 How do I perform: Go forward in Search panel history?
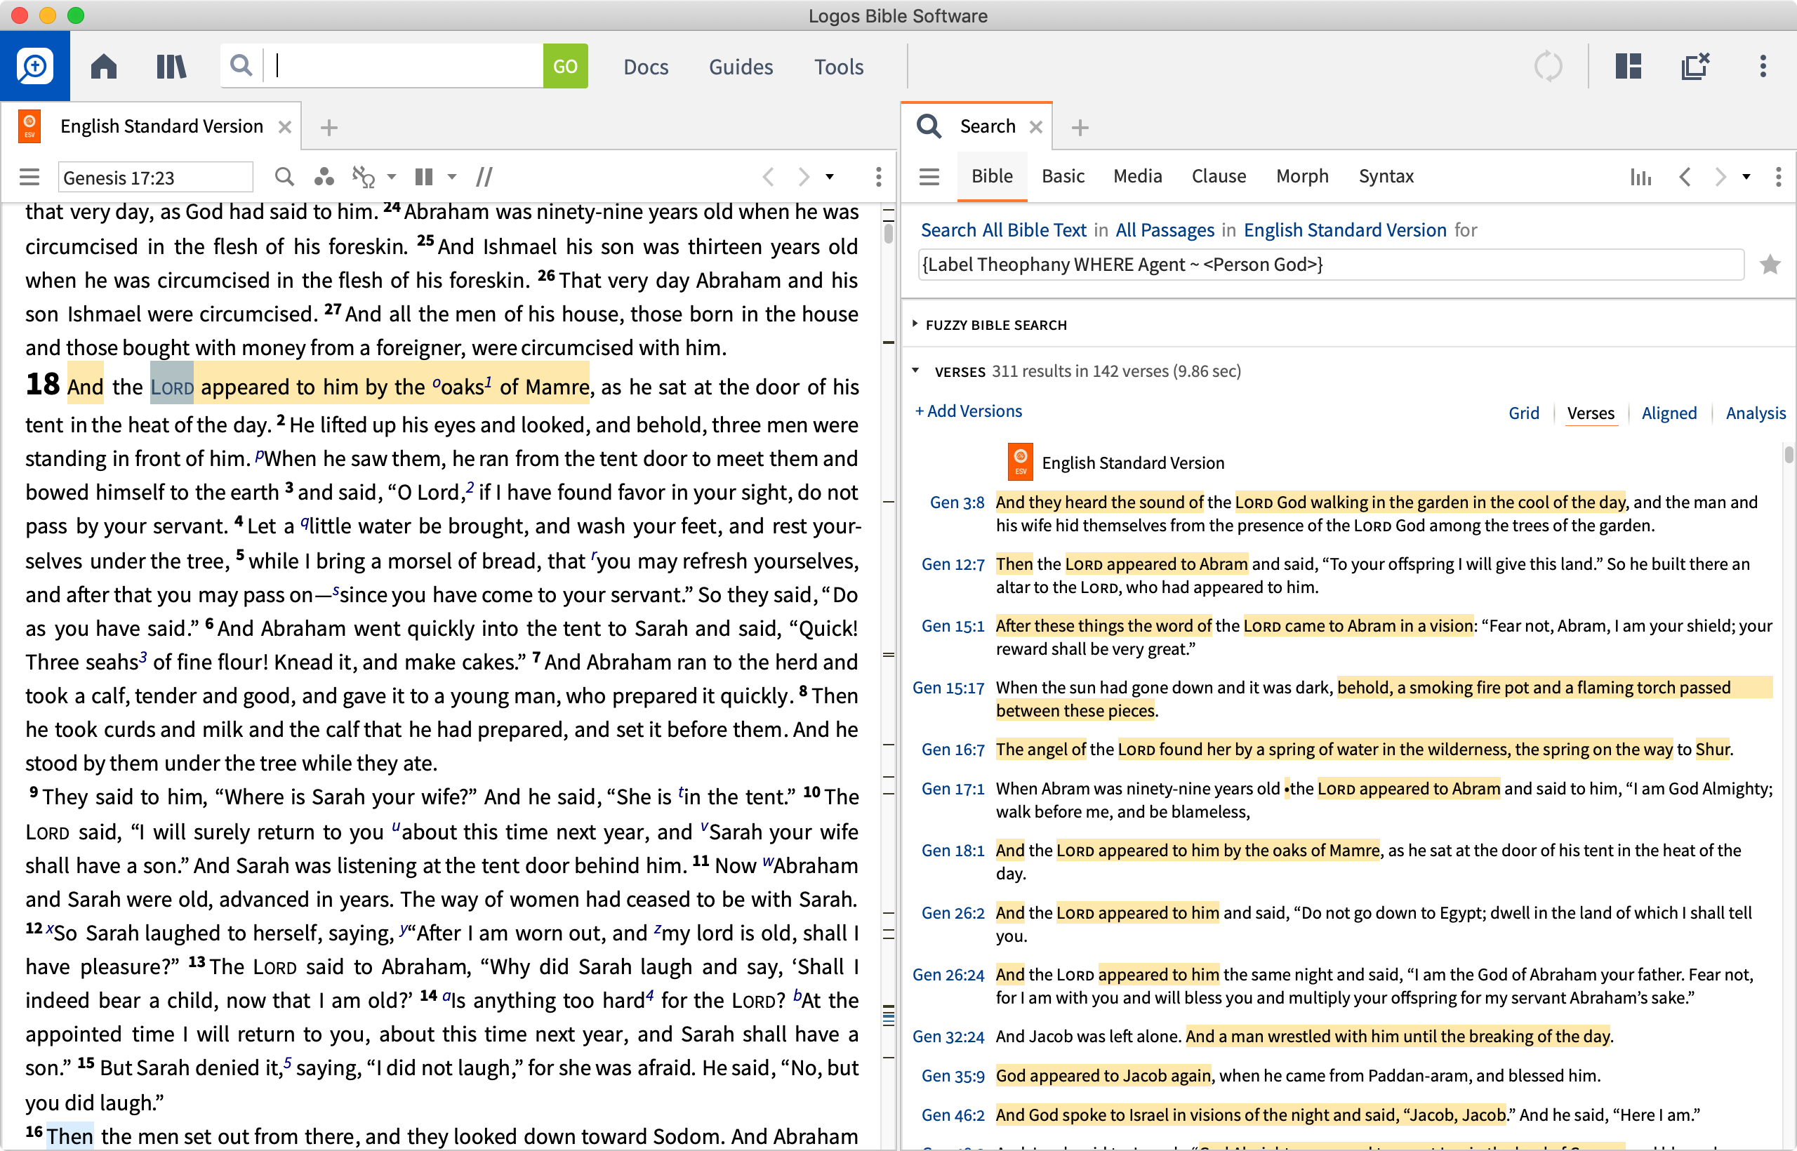click(x=1720, y=177)
